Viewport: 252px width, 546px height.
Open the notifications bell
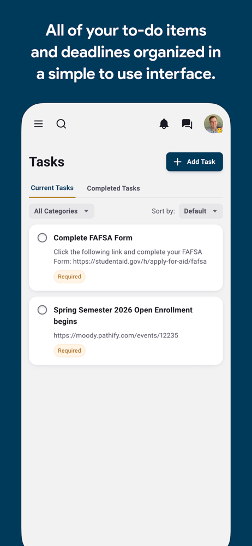164,124
